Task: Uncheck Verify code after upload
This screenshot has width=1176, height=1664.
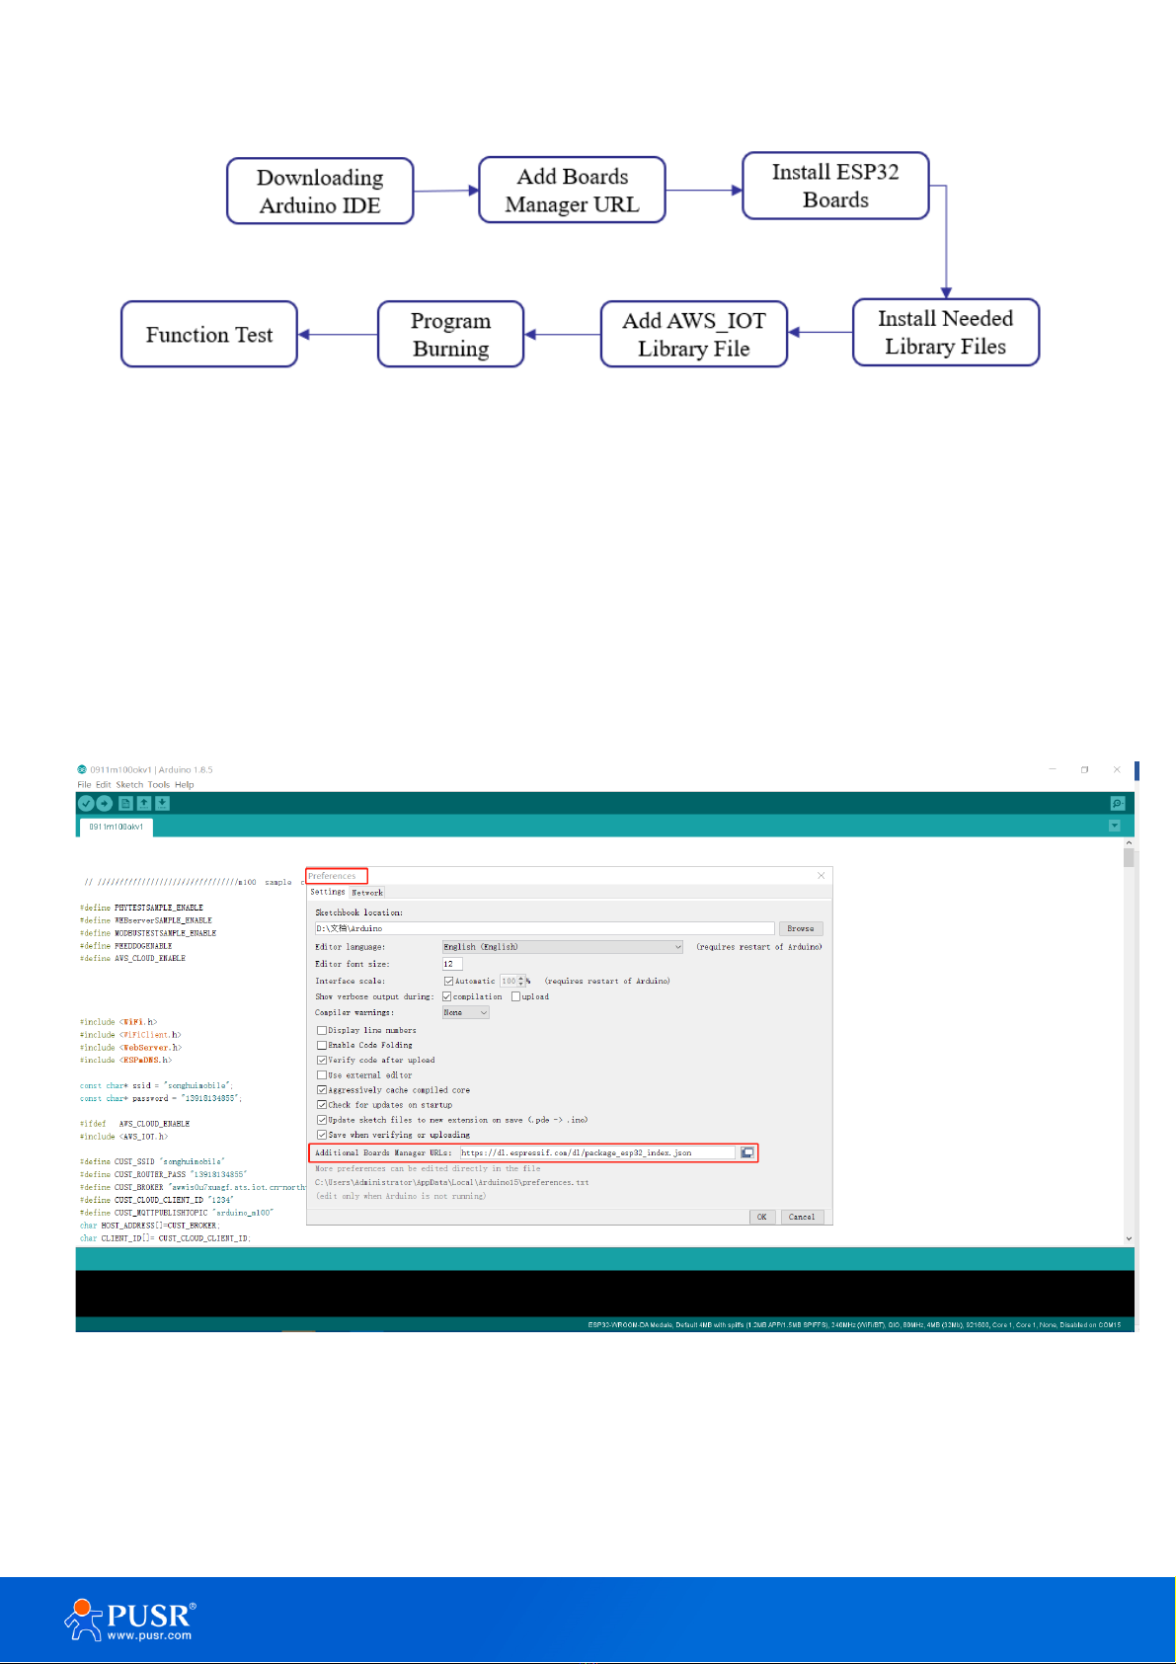Action: [322, 1060]
